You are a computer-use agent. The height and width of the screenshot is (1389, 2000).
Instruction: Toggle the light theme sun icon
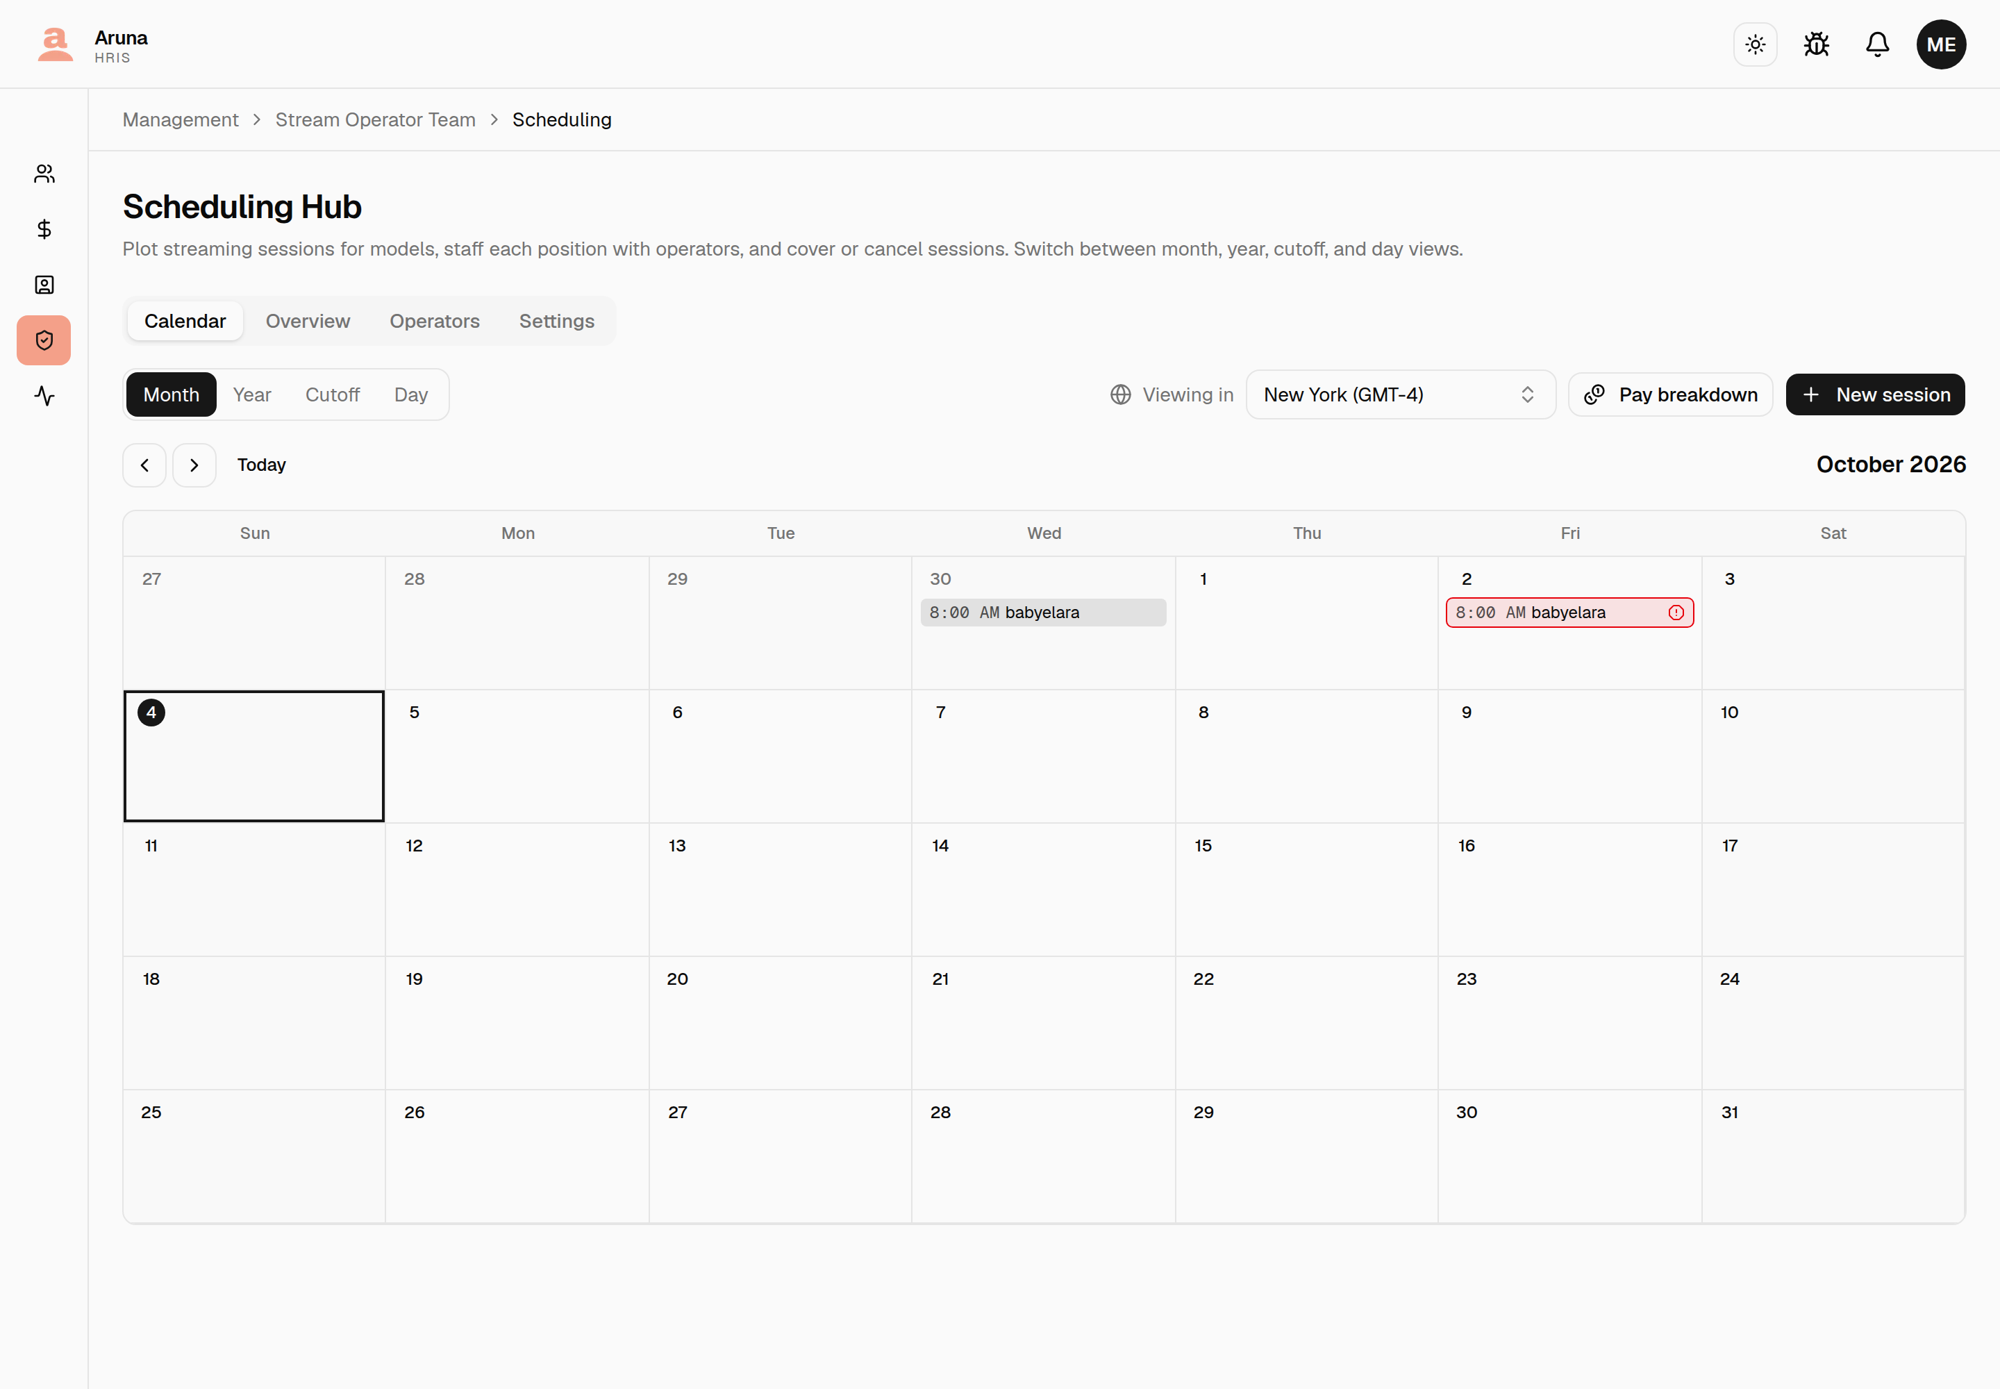point(1756,44)
